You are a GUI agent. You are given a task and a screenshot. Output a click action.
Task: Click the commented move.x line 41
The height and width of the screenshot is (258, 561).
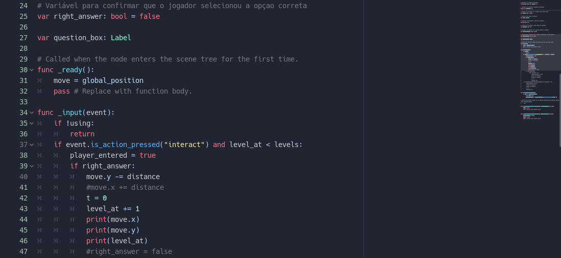pyautogui.click(x=125, y=187)
